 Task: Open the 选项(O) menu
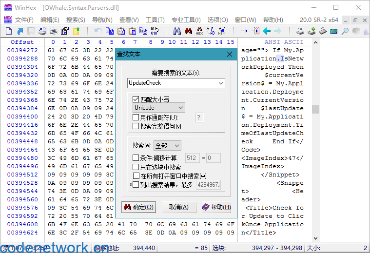tap(217, 20)
